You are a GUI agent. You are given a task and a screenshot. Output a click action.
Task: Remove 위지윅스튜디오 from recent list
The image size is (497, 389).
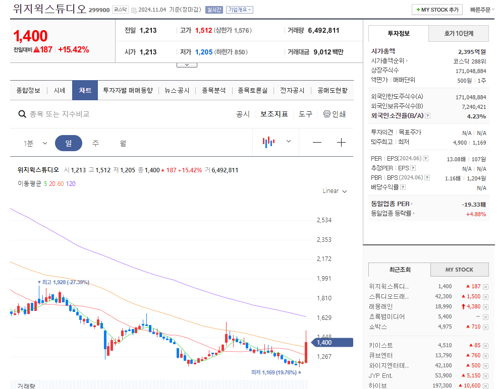485,287
